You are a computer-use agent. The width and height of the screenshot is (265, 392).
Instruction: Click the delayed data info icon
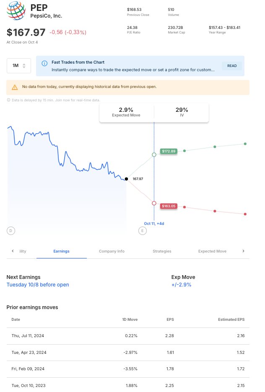(x=8, y=100)
